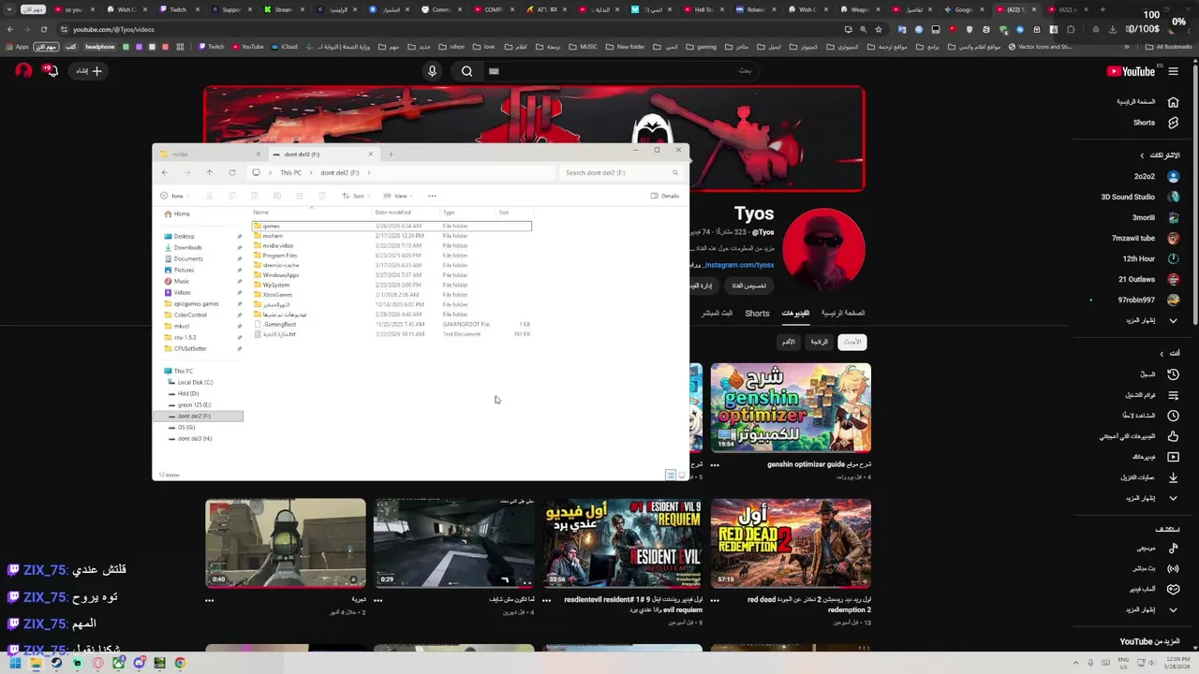The width and height of the screenshot is (1199, 674).
Task: Open YouTube watch history icon in sidebar
Action: pyautogui.click(x=1173, y=374)
